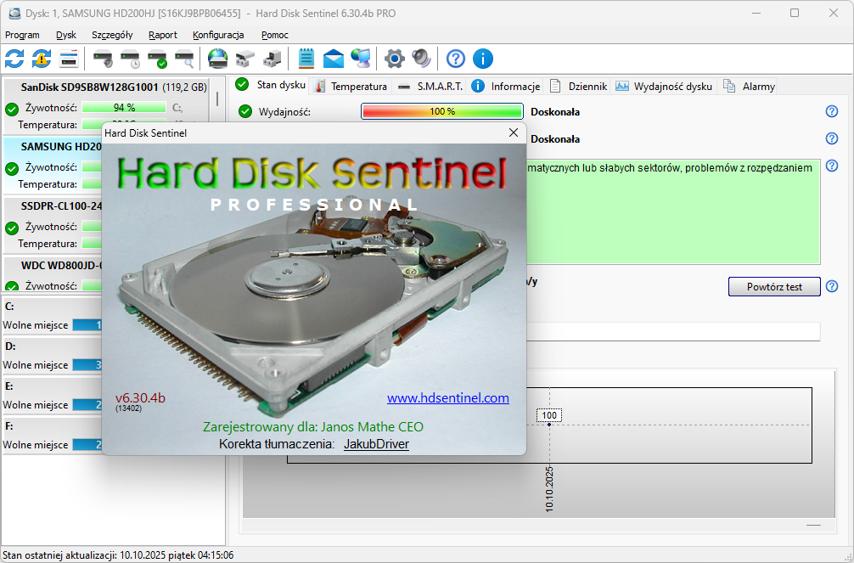Click the globe on disk toolbar icon
This screenshot has width=854, height=563.
218,59
